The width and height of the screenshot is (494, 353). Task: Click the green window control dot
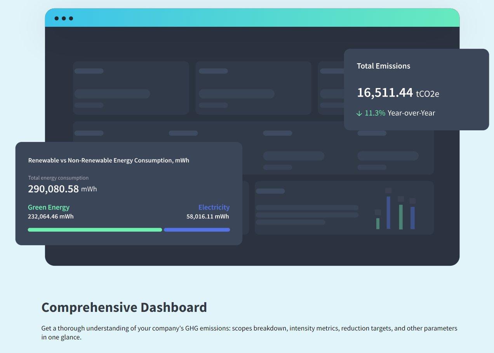coord(71,18)
